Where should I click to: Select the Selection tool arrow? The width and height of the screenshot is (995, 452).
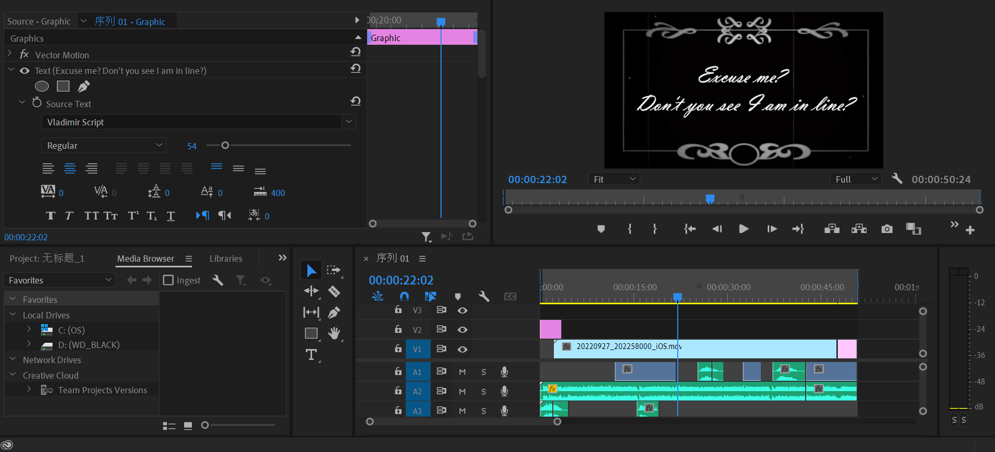311,270
